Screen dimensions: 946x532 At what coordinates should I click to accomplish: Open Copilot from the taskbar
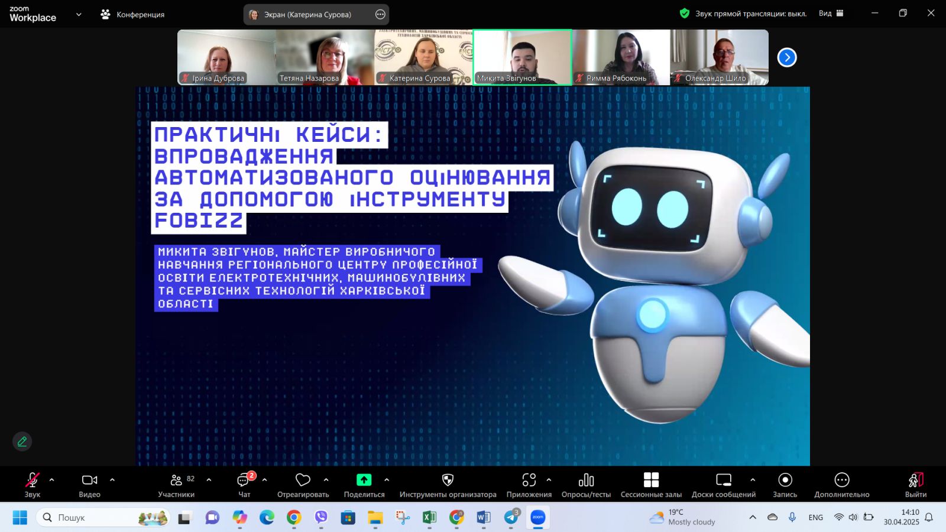(x=239, y=518)
